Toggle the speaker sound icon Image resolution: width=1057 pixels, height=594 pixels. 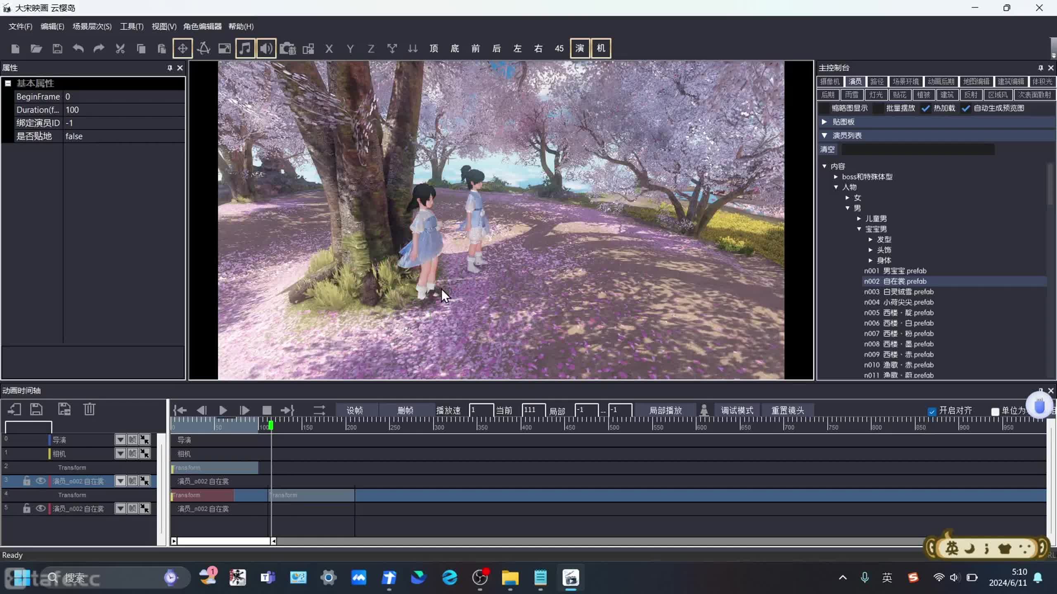pyautogui.click(x=266, y=49)
